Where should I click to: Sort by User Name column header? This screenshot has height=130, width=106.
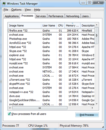49,25
